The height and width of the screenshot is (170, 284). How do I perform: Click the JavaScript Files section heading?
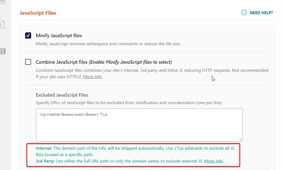click(x=38, y=13)
